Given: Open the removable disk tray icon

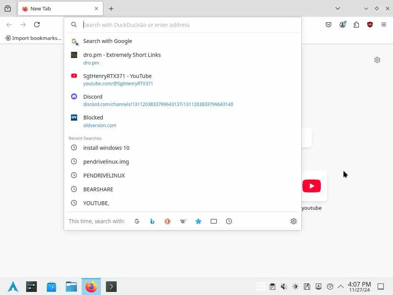Looking at the screenshot, I should point(307,287).
